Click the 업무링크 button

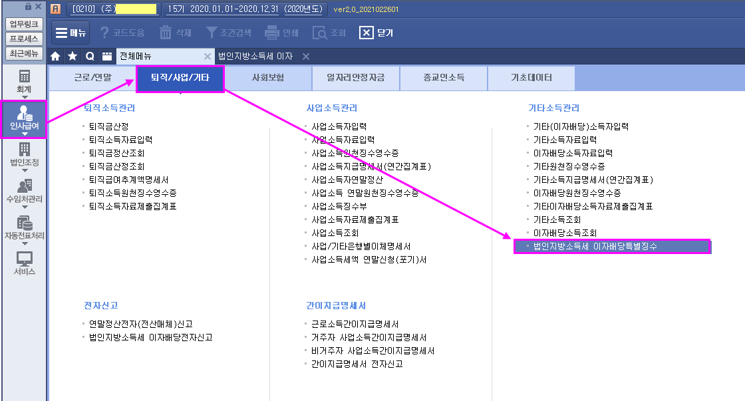pyautogui.click(x=24, y=24)
